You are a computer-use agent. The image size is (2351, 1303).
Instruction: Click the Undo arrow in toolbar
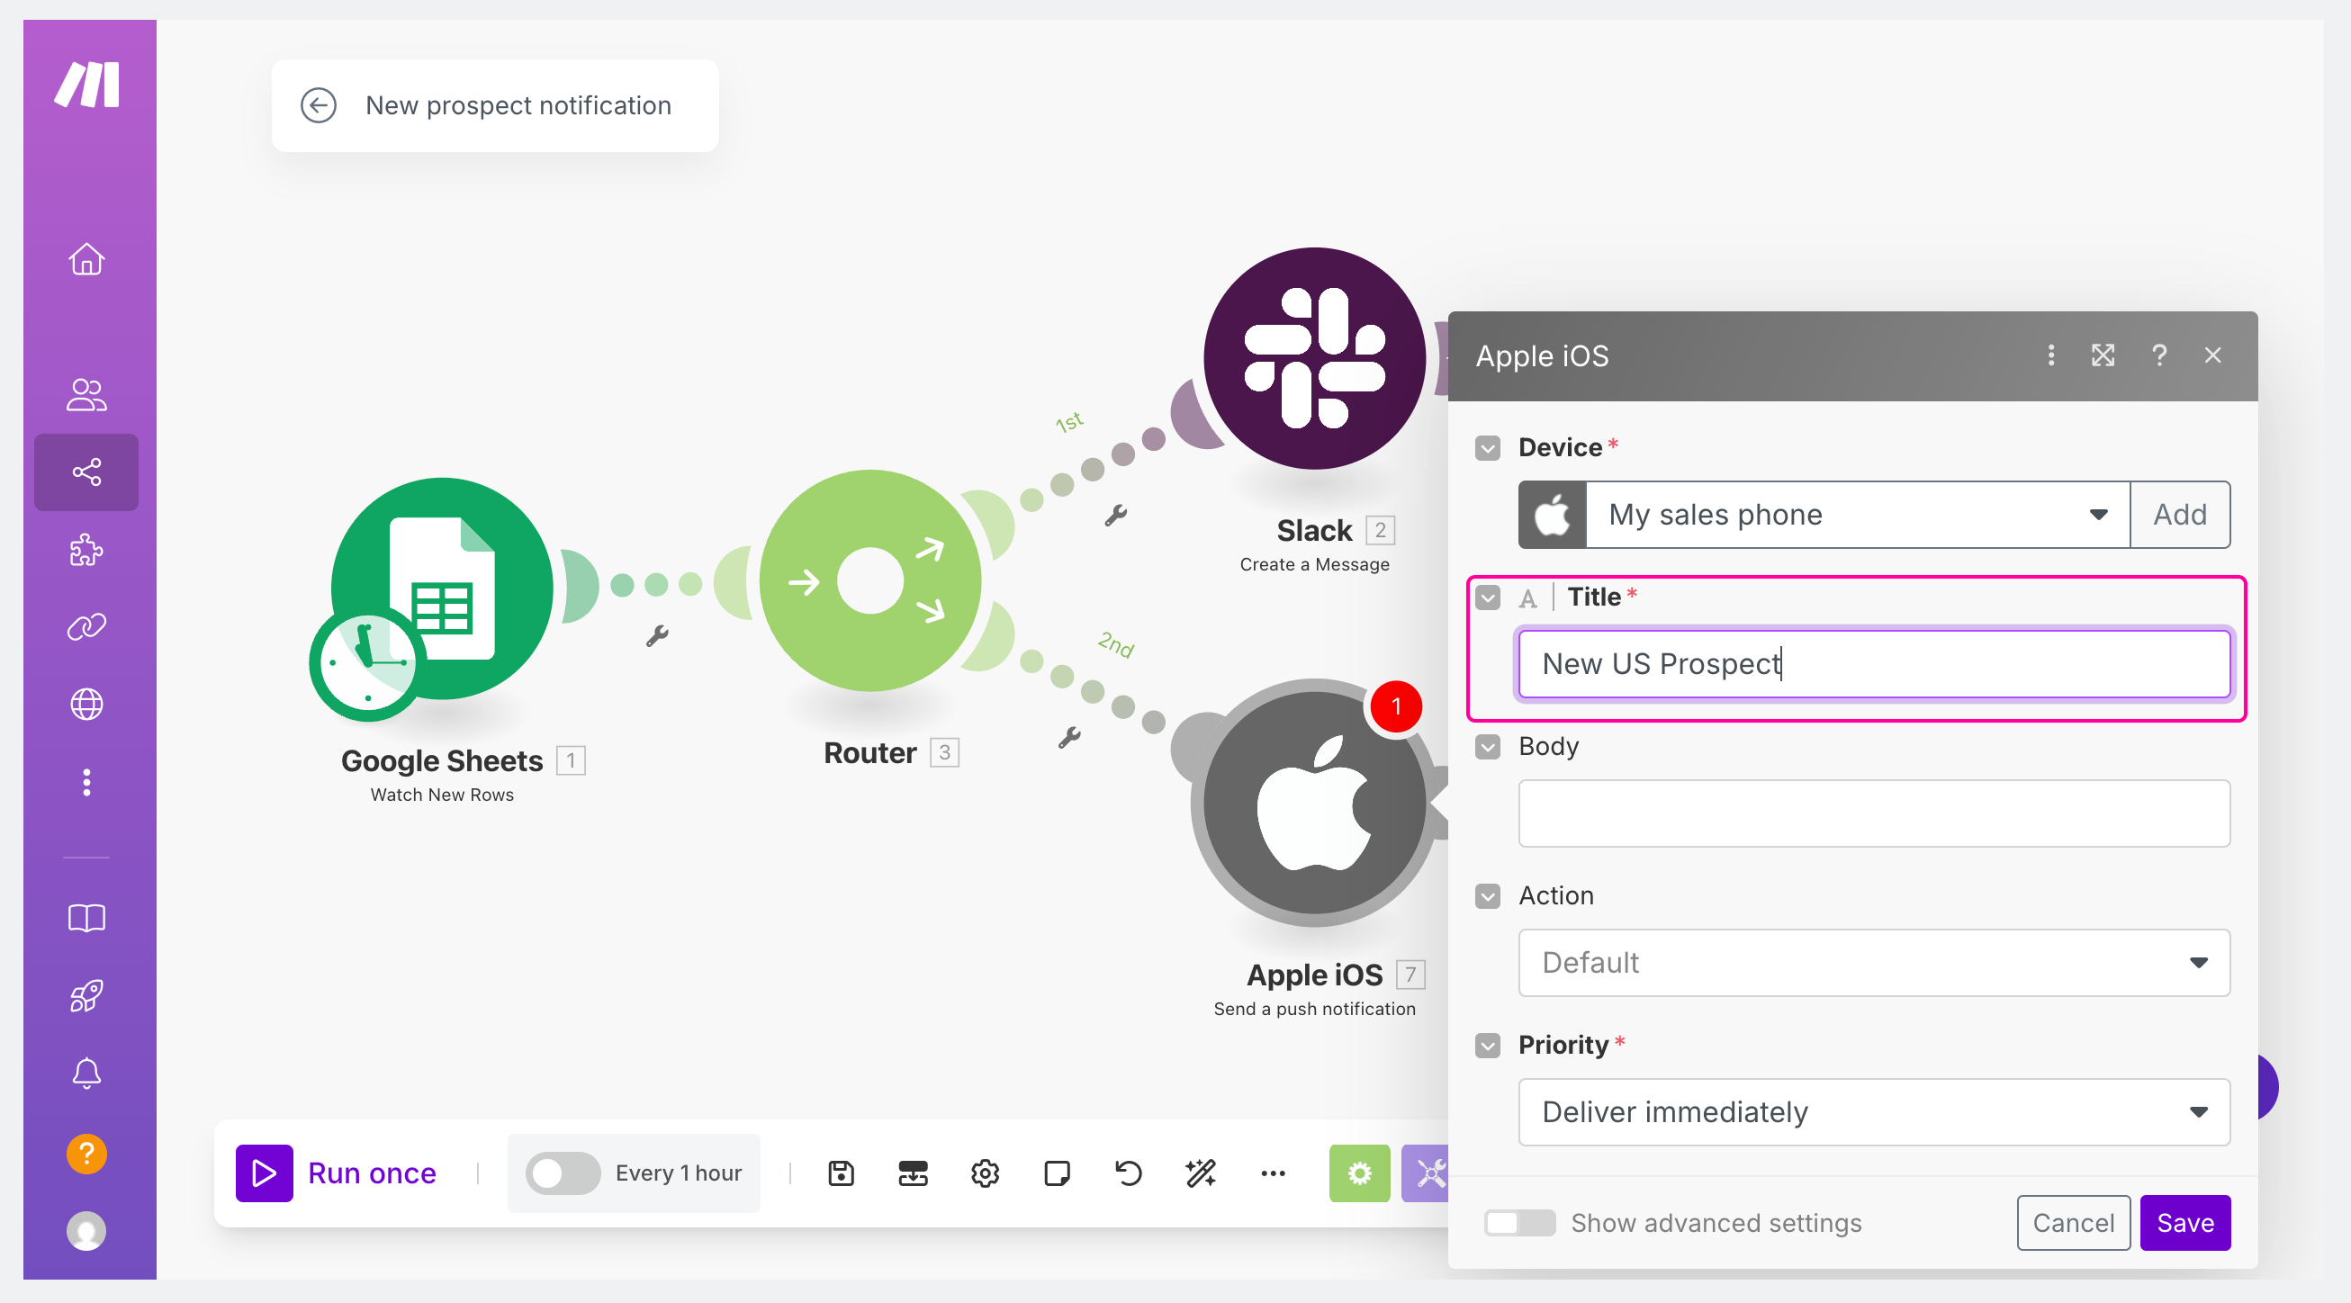click(1129, 1173)
